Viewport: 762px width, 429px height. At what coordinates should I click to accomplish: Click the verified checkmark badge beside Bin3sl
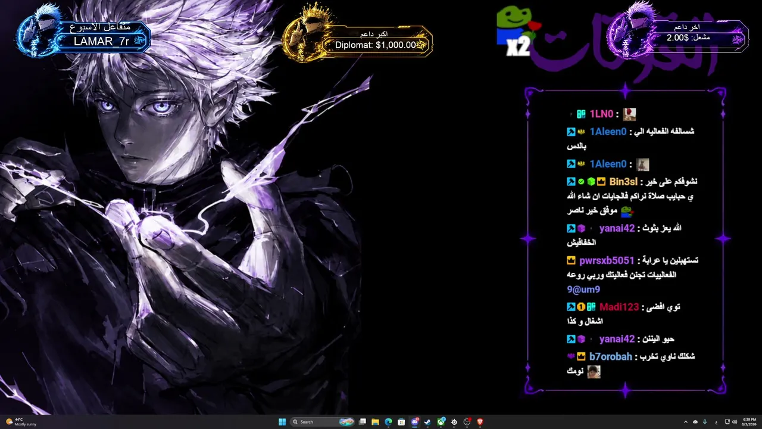coord(581,182)
